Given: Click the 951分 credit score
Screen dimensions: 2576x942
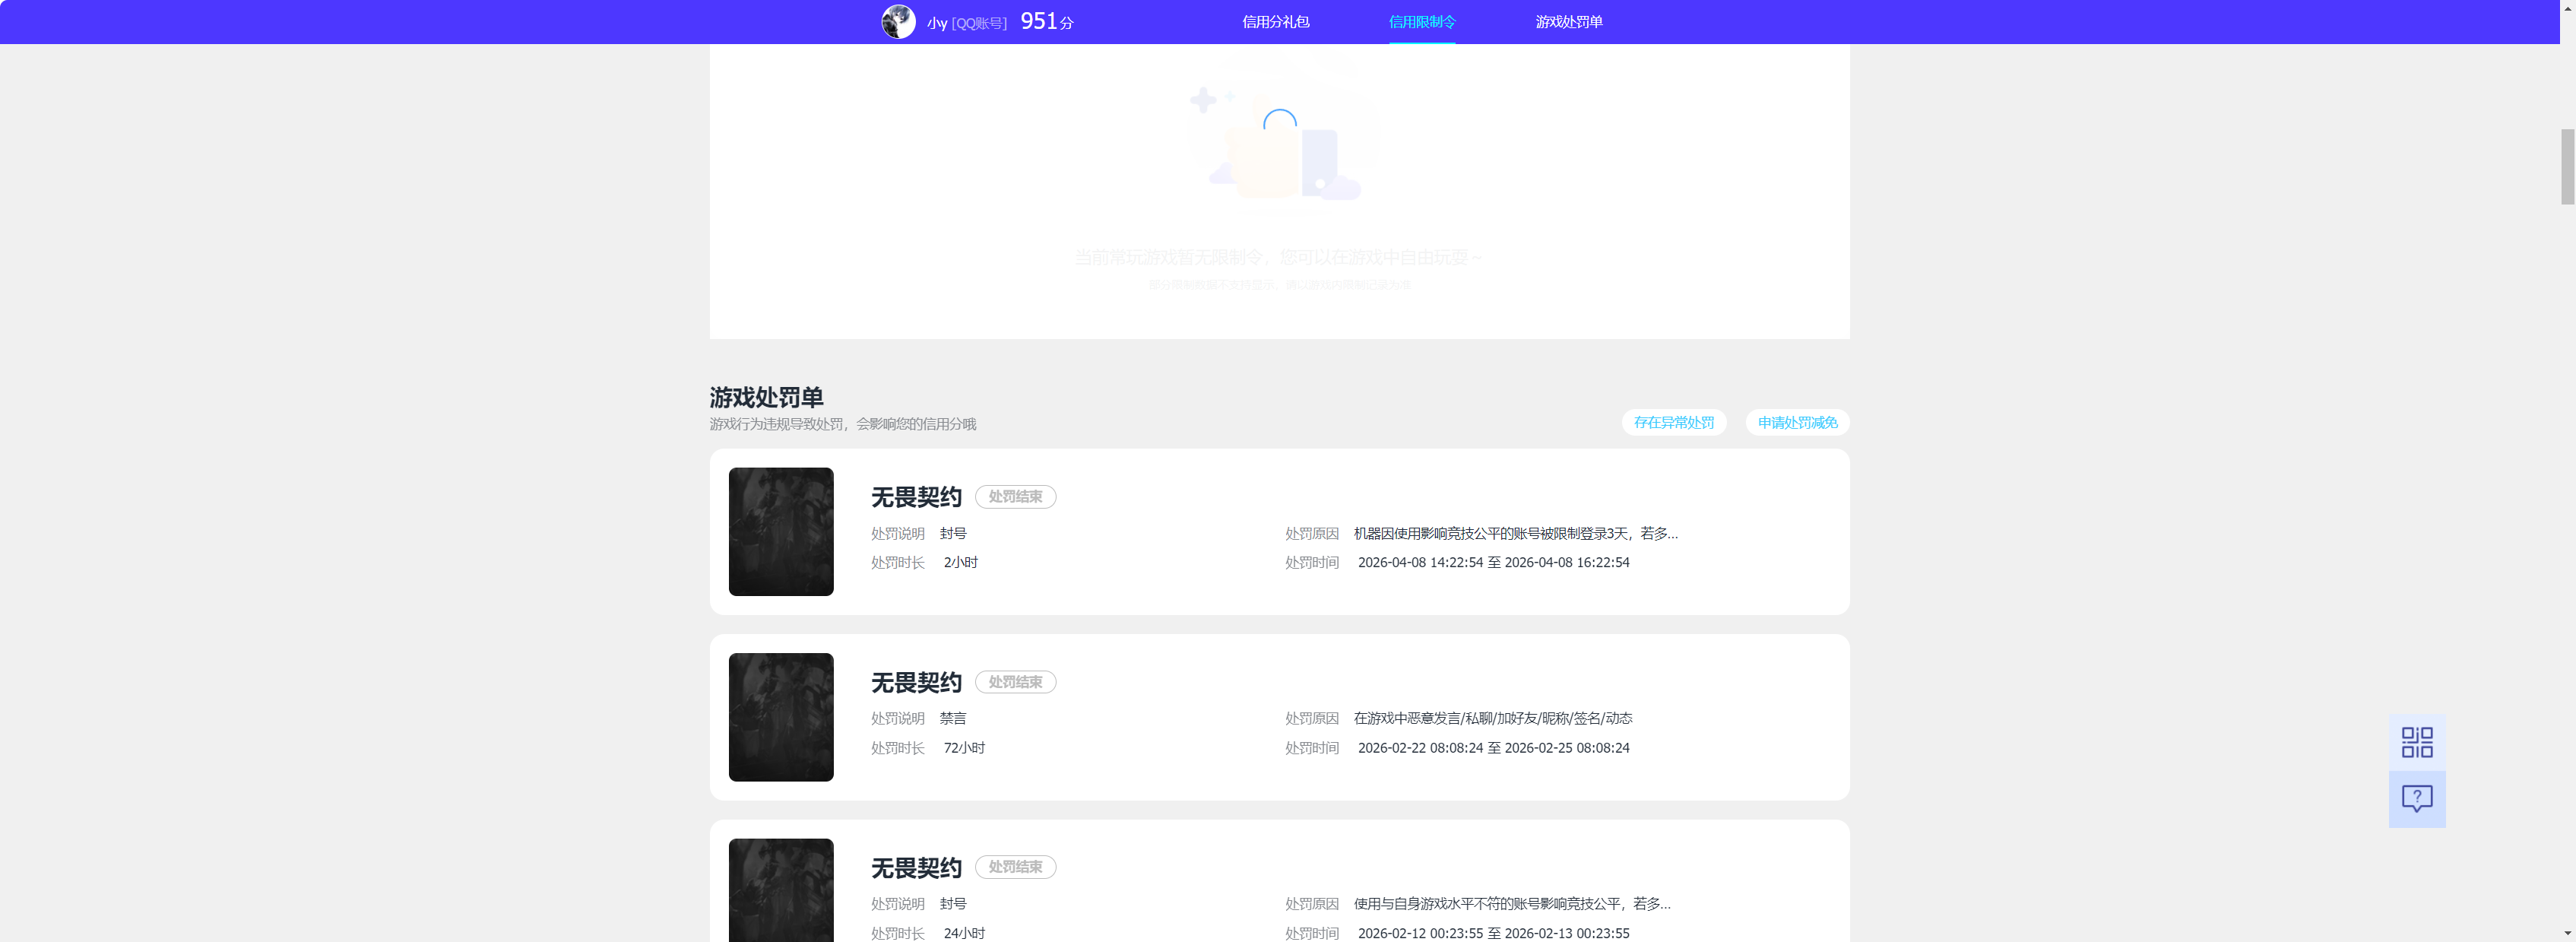Looking at the screenshot, I should 1046,21.
